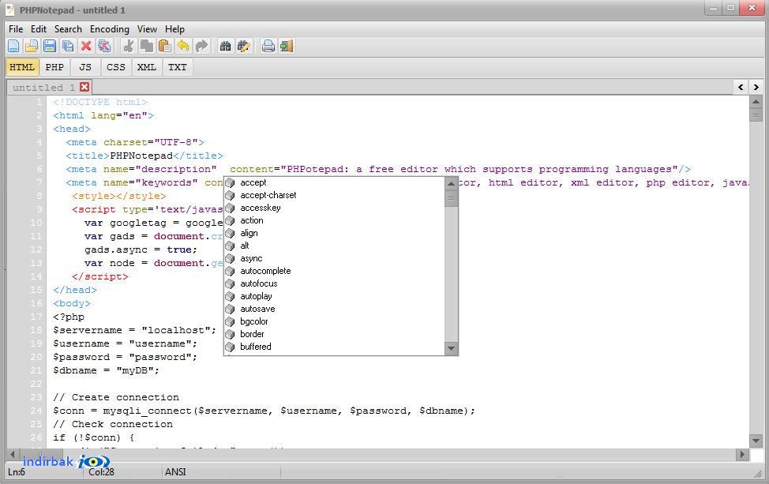Screen dimensions: 769x484
Task: Click the cube icon next to 'async'
Action: click(230, 258)
